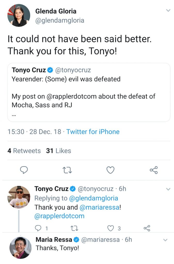Share the main tweet via share icon
The height and width of the screenshot is (264, 174).
(x=154, y=170)
